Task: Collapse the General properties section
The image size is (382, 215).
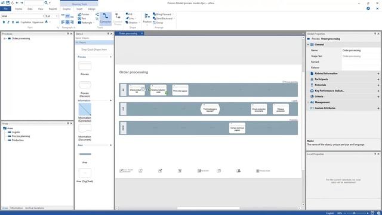Action: pos(308,45)
